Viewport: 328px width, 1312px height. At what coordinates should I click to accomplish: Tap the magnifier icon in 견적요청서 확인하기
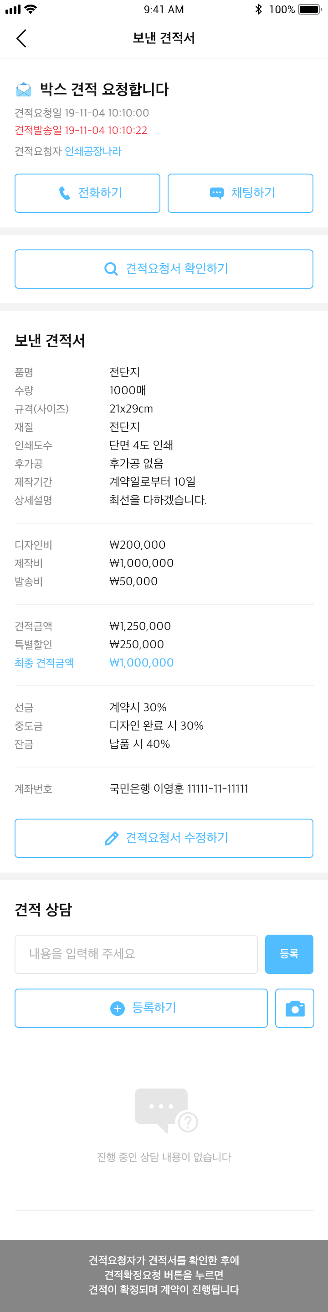click(111, 269)
